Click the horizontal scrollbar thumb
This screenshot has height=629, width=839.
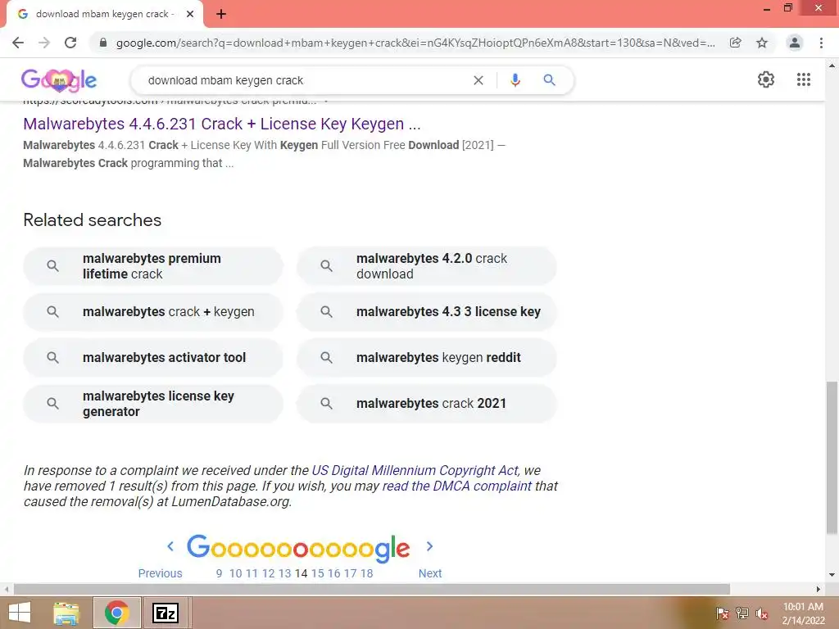pos(372,589)
